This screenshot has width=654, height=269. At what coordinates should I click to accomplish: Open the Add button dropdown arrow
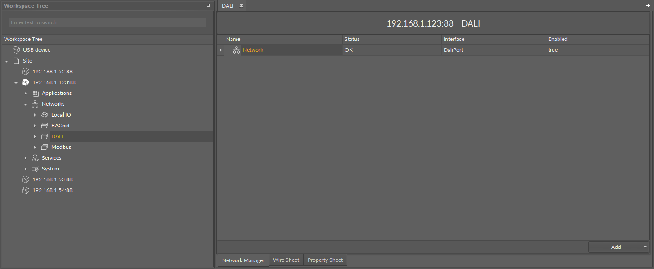645,247
